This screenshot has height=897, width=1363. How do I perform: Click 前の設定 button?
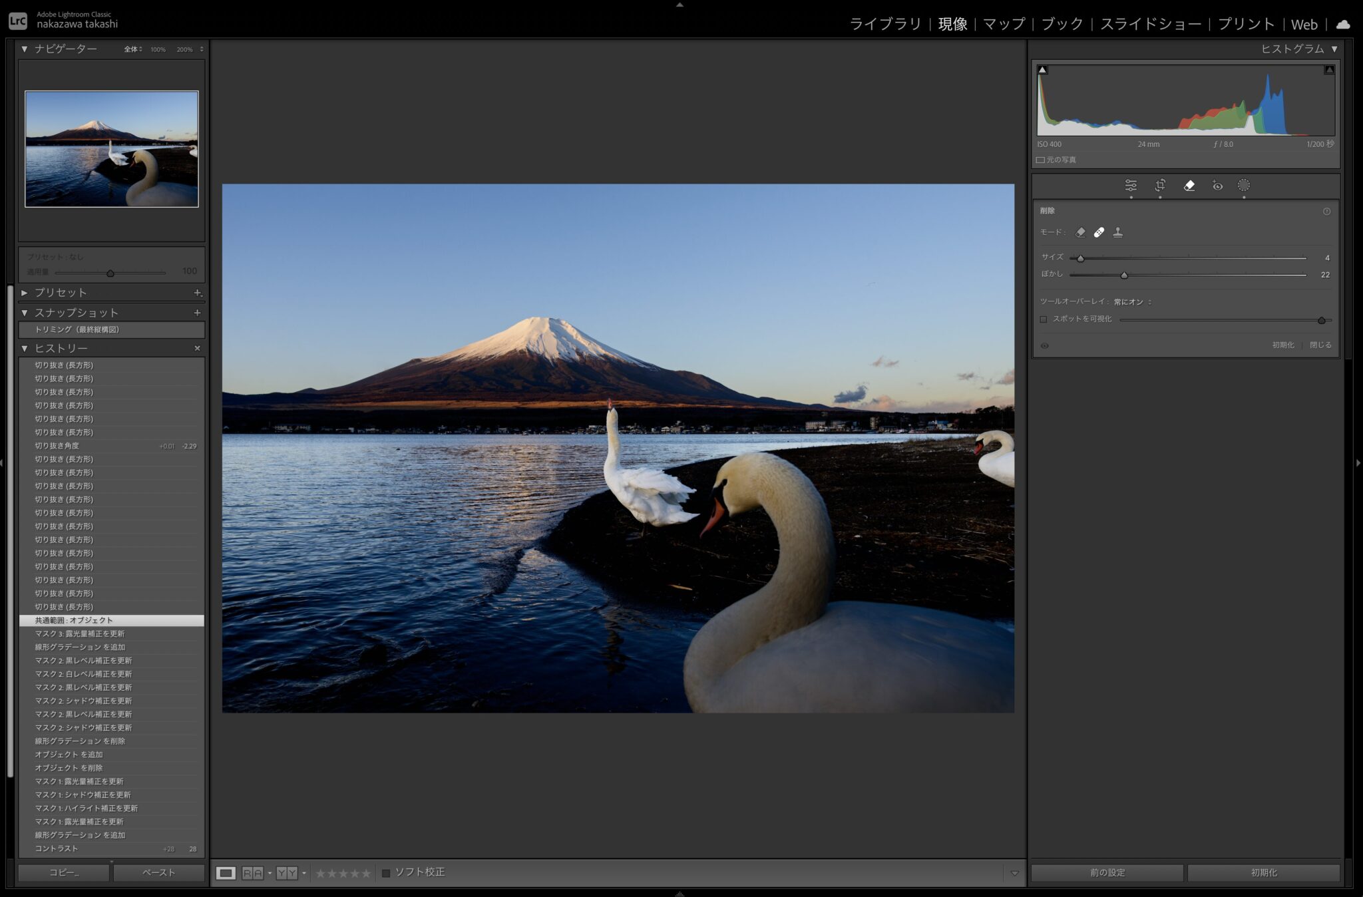click(x=1107, y=872)
